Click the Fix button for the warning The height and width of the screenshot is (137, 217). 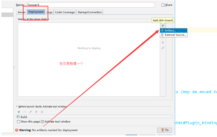[165, 130]
